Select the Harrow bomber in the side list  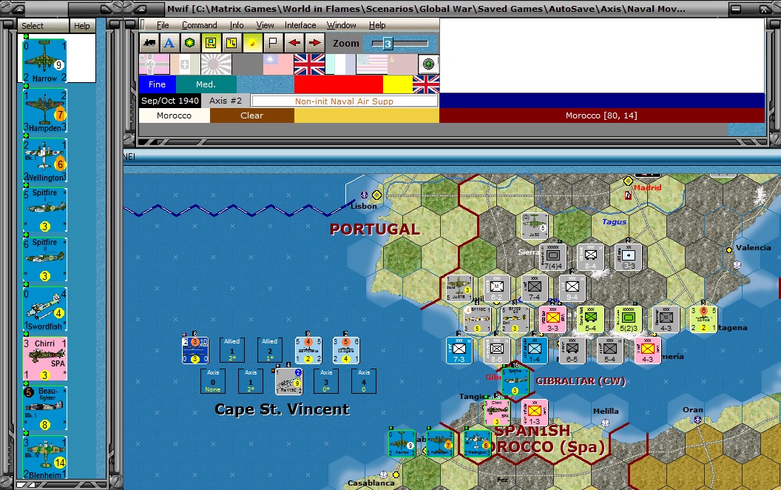[x=45, y=61]
